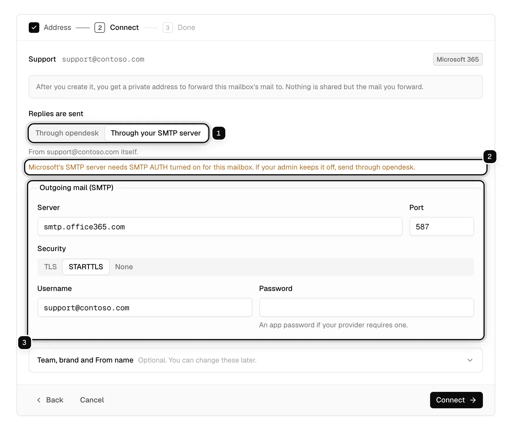Image resolution: width=514 pixels, height=430 pixels.
Task: Choose STARTTLS security option
Action: [x=86, y=267]
